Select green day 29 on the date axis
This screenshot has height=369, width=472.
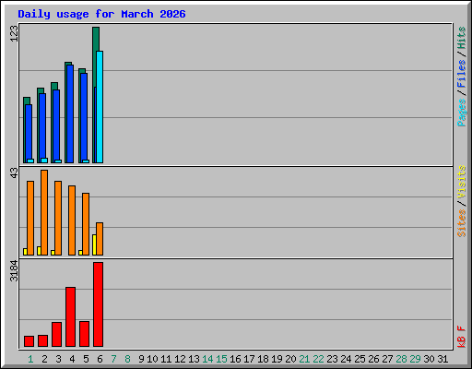tap(415, 359)
